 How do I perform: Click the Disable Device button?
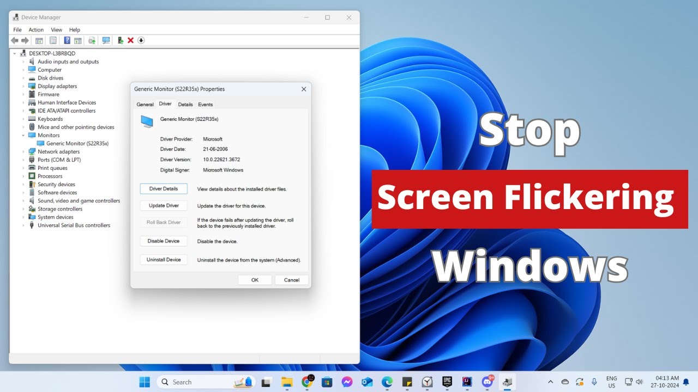[164, 241]
